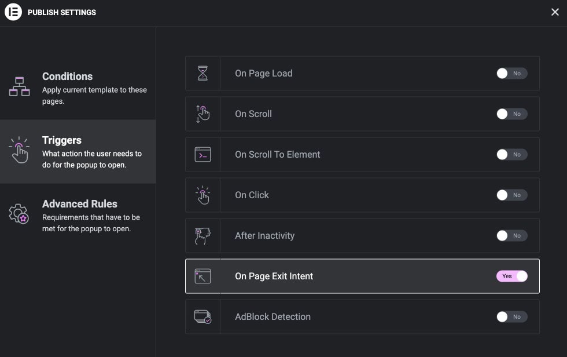Click the After Inactivity label
The image size is (567, 357).
pos(265,236)
